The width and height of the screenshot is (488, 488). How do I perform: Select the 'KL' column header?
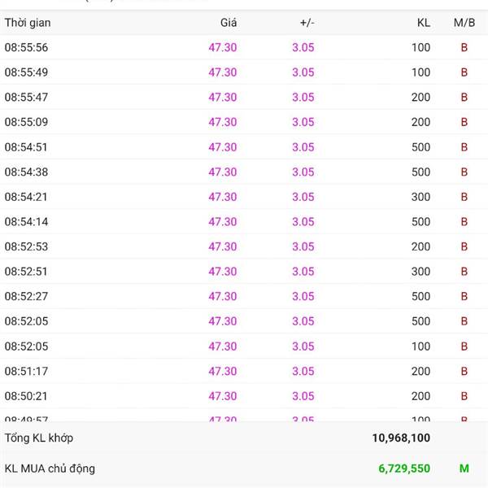pyautogui.click(x=423, y=23)
